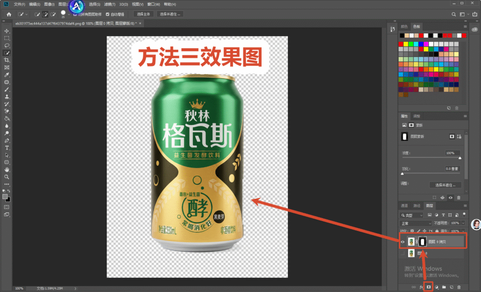Choose Subtract from Selection mode icon
This screenshot has height=292, width=481.
53,14
